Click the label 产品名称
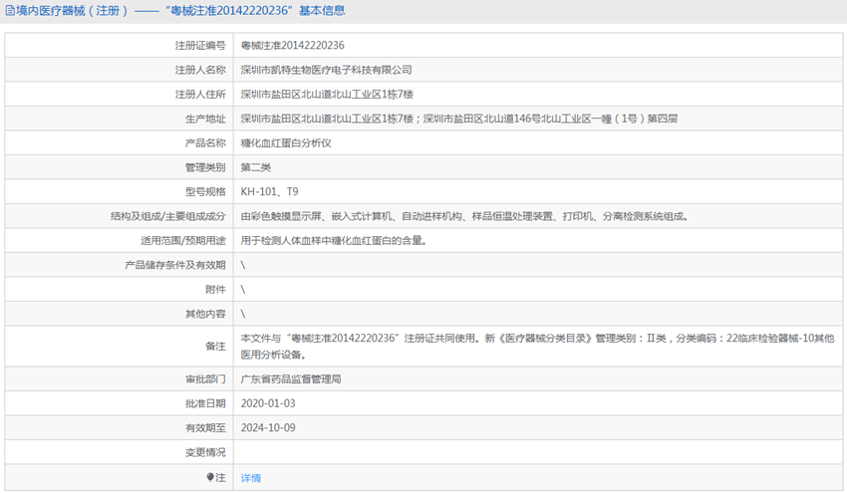The image size is (847, 493). (205, 143)
